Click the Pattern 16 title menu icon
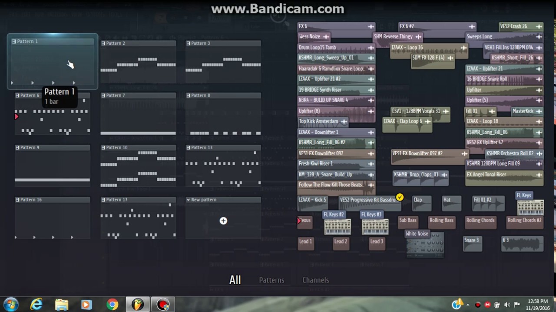This screenshot has width=556, height=312. [x=17, y=200]
